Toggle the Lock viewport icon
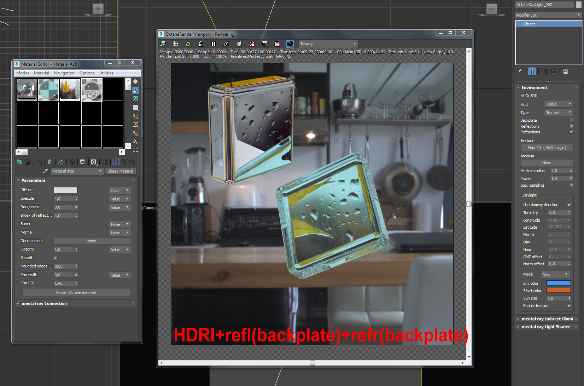584x386 pixels. [x=201, y=44]
